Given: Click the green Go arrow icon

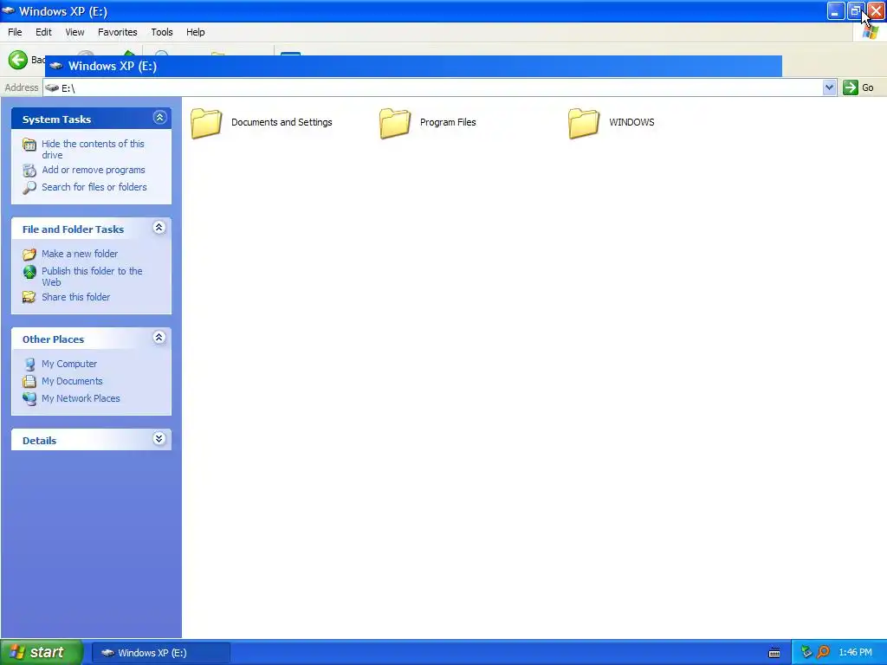Looking at the screenshot, I should [851, 87].
